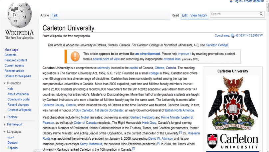
Task: Click 'improve it' link in notice
Action: tap(184, 54)
